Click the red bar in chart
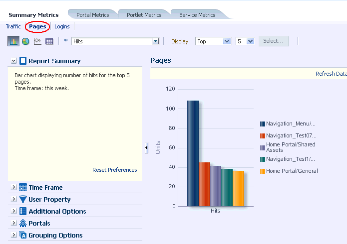The height and width of the screenshot is (244, 347). [205, 184]
